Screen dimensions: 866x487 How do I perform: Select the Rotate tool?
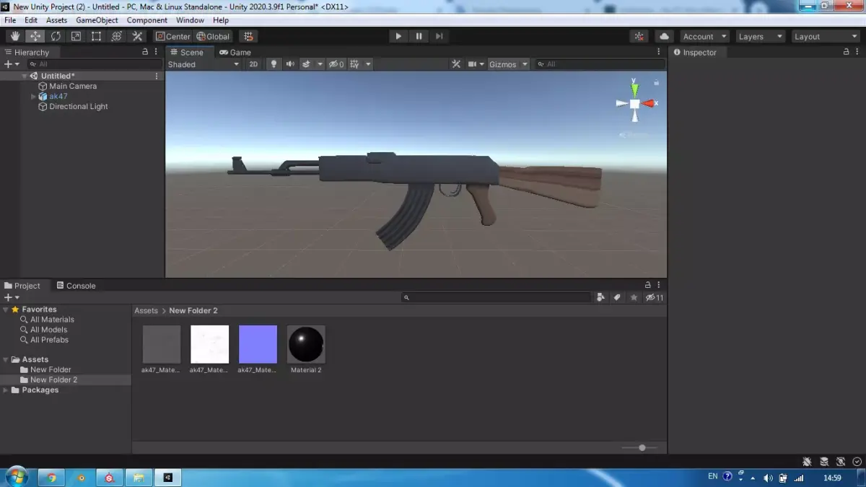coord(56,36)
